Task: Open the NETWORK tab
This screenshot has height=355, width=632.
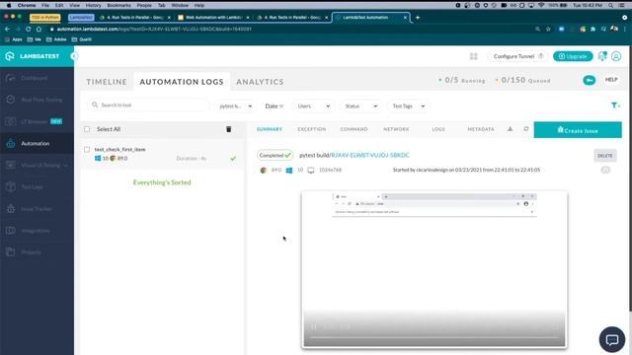Action: [396, 129]
